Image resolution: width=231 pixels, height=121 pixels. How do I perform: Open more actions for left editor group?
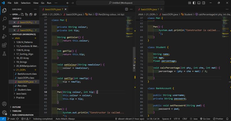click(131, 9)
